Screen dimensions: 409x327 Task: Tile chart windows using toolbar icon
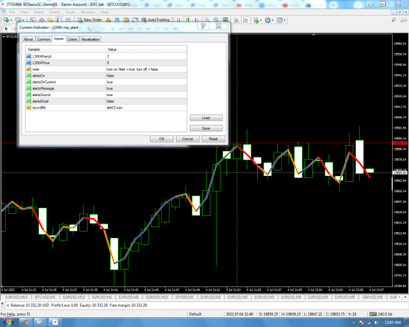pyautogui.click(x=225, y=20)
